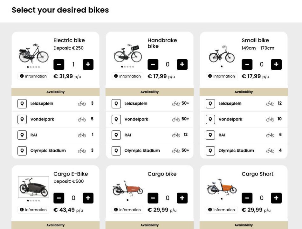Click the location pin beside RAI on the Electric bike card
The height and width of the screenshot is (229, 302).
pos(22,135)
